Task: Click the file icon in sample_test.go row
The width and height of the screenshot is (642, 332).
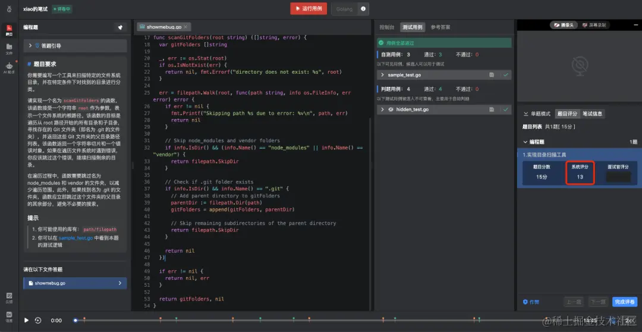Action: pyautogui.click(x=492, y=75)
